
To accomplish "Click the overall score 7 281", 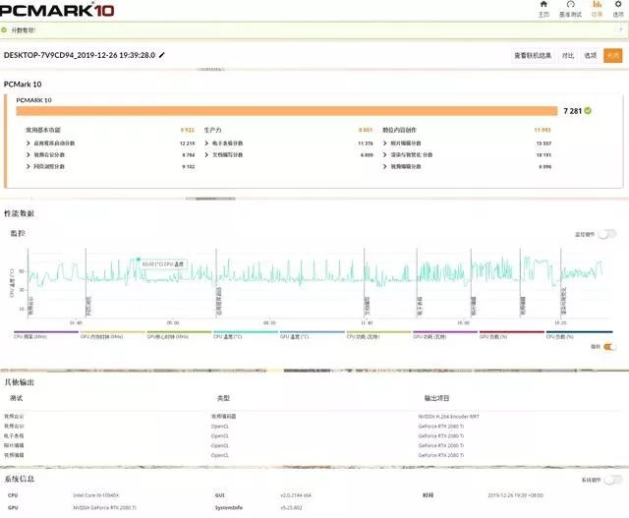I will click(572, 111).
